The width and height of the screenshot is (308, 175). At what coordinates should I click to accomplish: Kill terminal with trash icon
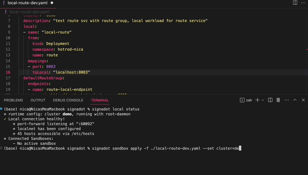click(278, 100)
